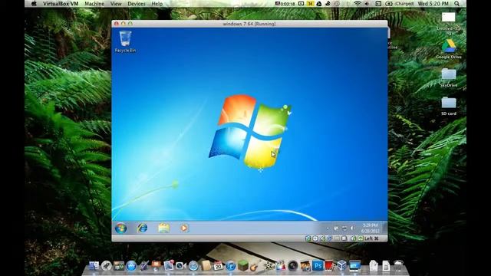This screenshot has height=276, width=491.
Task: Open the Recycle Bin in the Windows VM
Action: (x=125, y=41)
